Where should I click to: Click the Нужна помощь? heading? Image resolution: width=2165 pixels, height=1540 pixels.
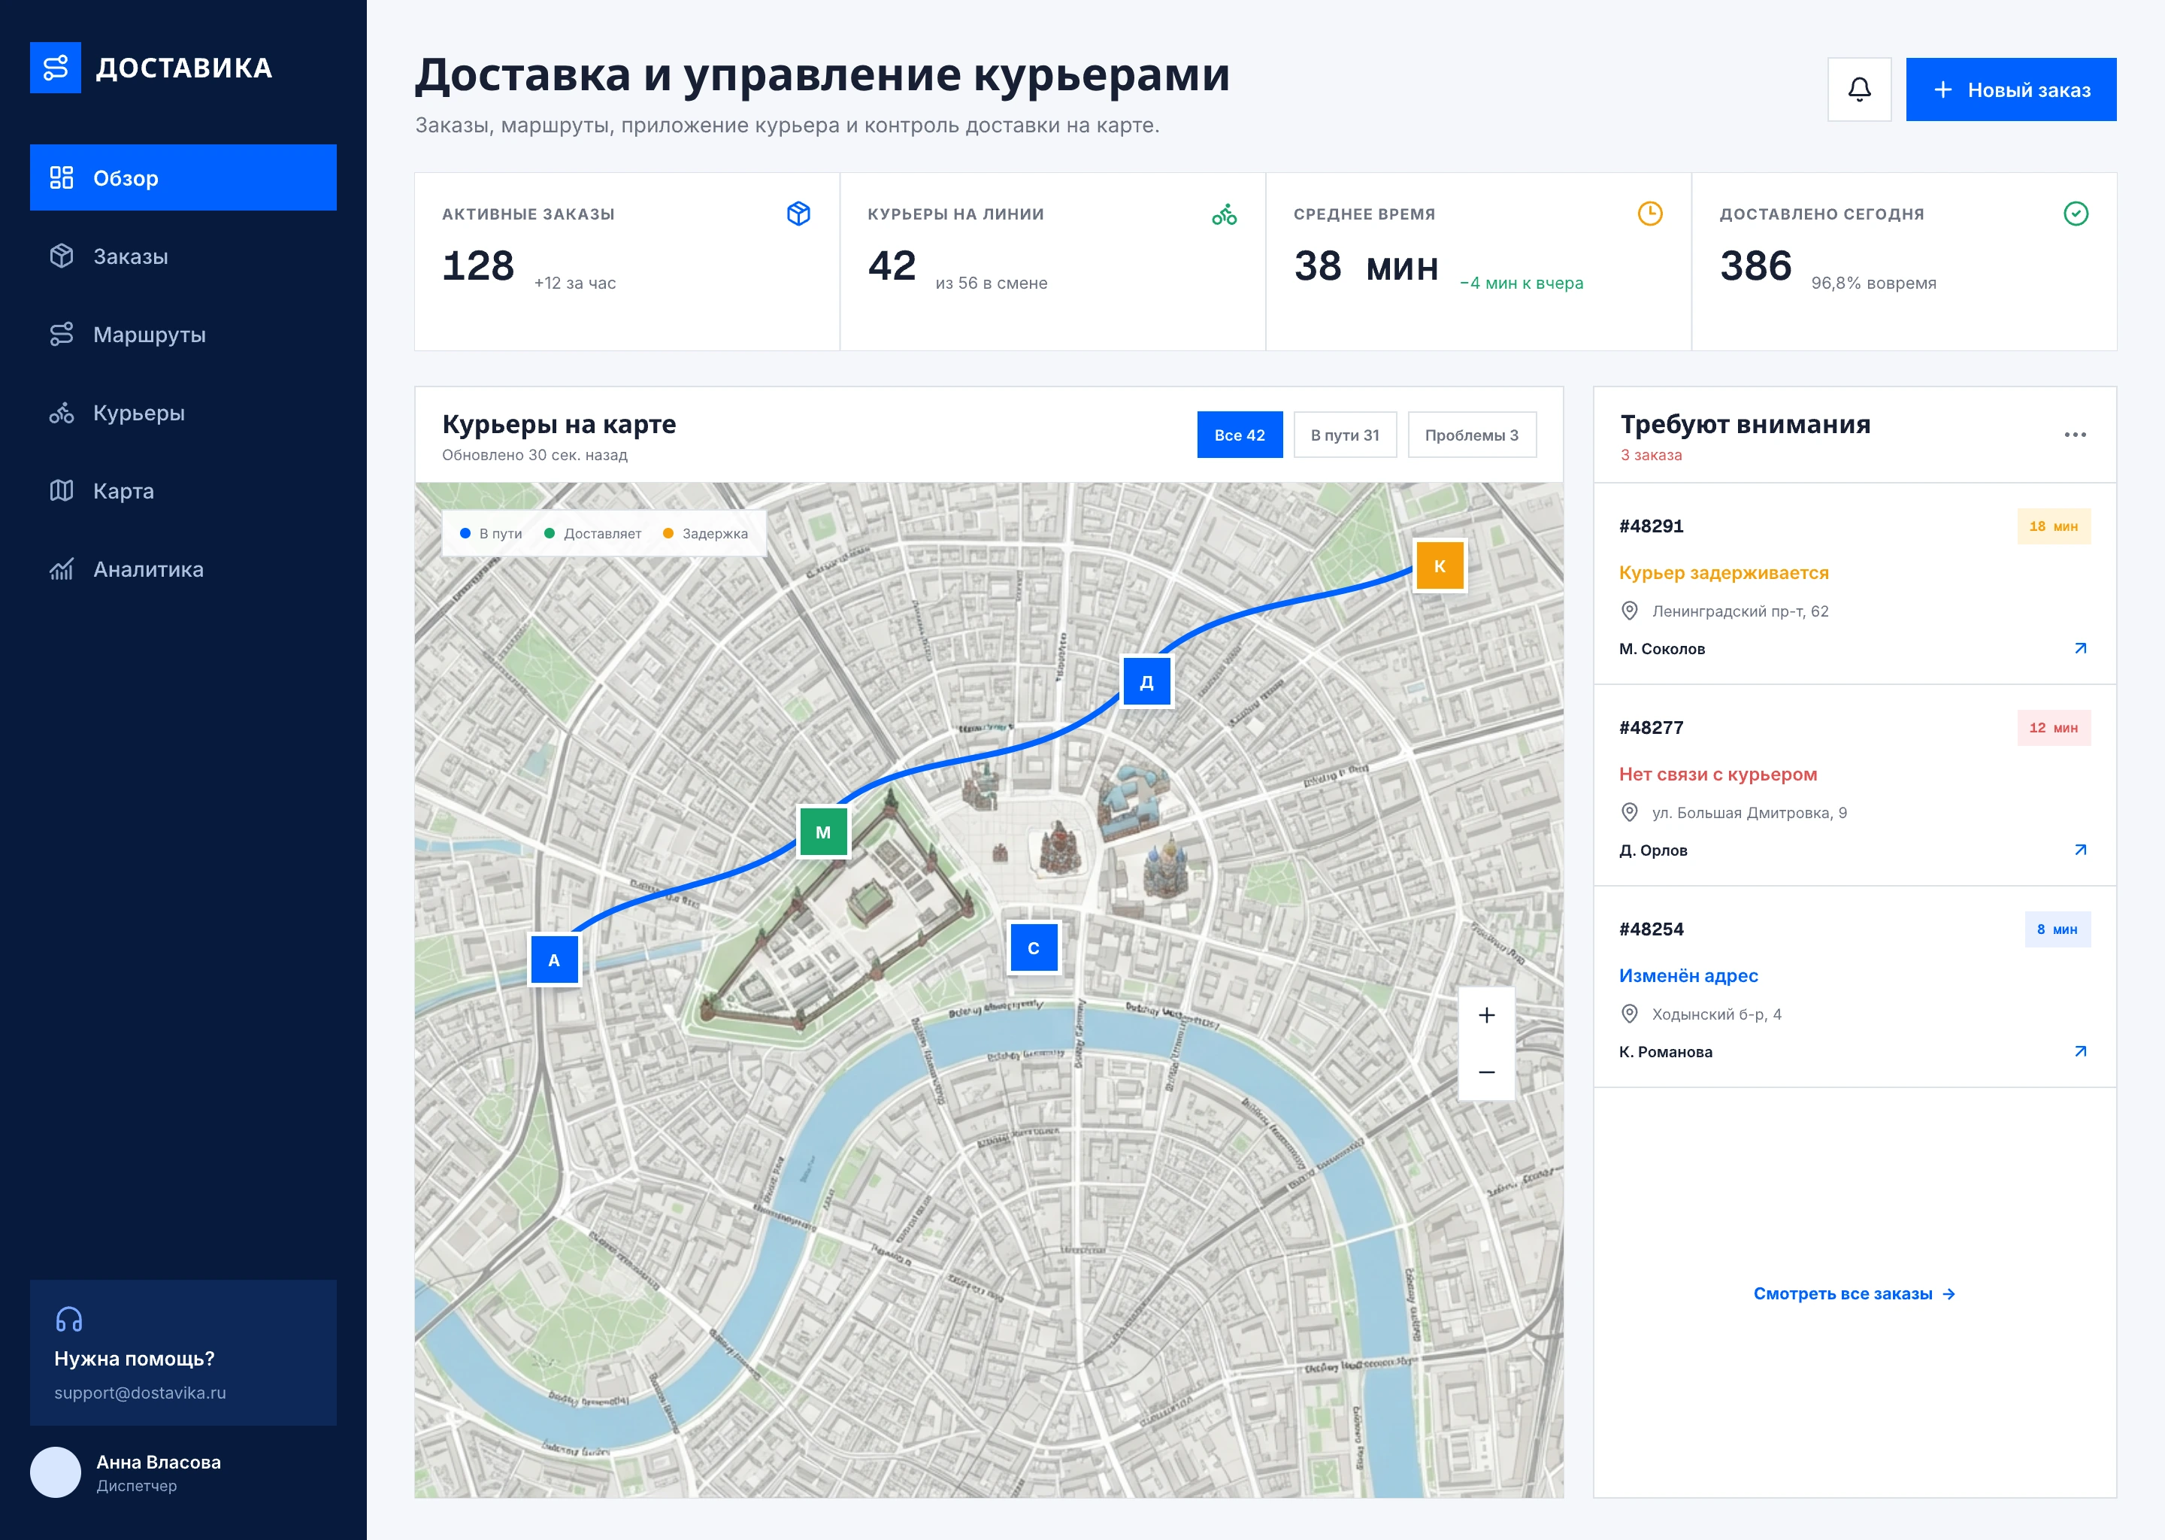pyautogui.click(x=135, y=1359)
